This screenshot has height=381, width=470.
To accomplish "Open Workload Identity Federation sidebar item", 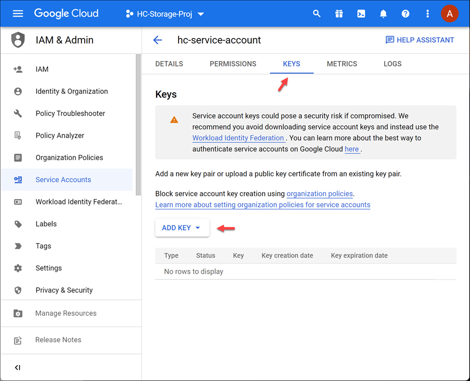I will [67, 202].
